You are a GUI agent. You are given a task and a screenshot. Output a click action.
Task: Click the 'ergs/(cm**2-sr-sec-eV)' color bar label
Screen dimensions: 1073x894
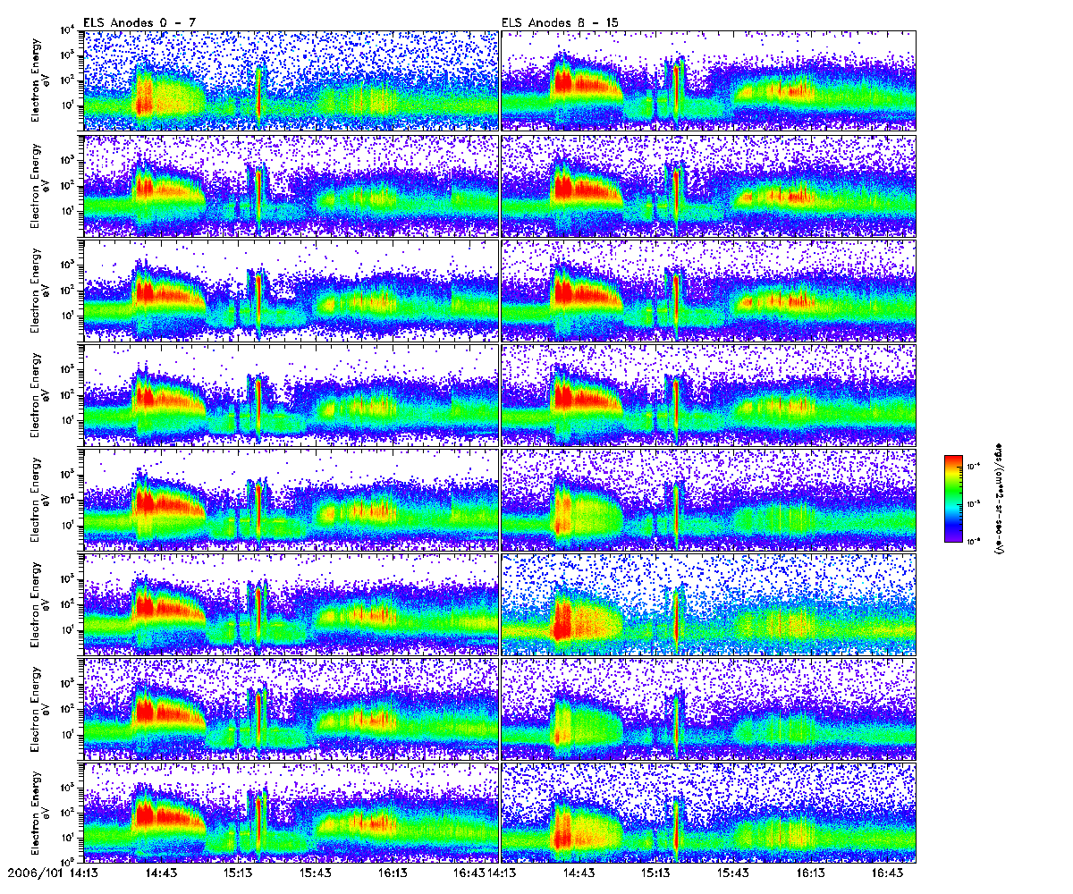click(x=1000, y=497)
